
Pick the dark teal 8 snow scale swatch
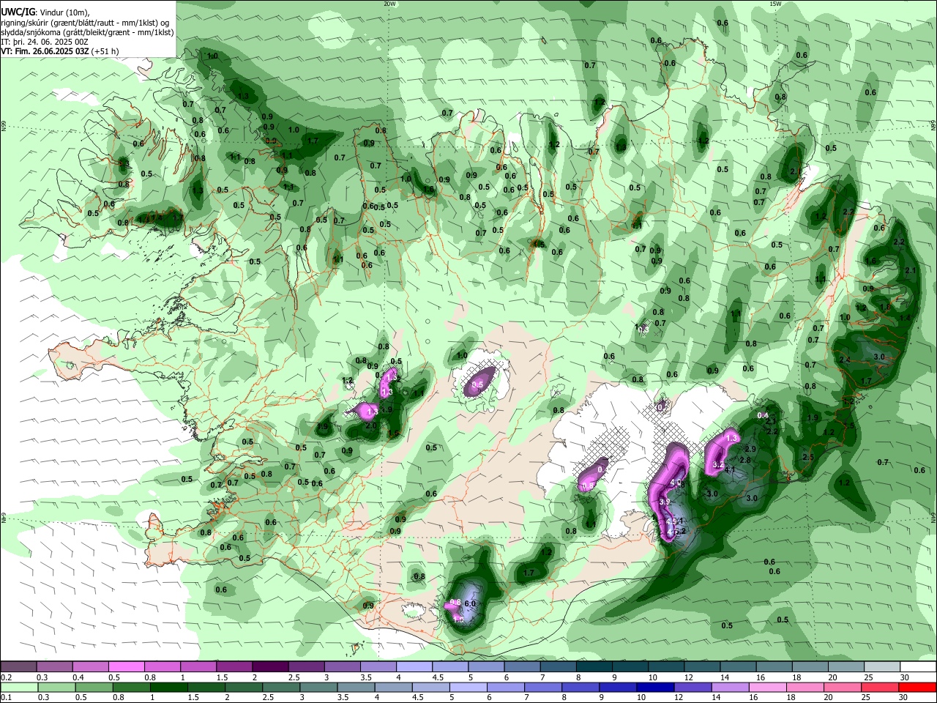coord(594,667)
